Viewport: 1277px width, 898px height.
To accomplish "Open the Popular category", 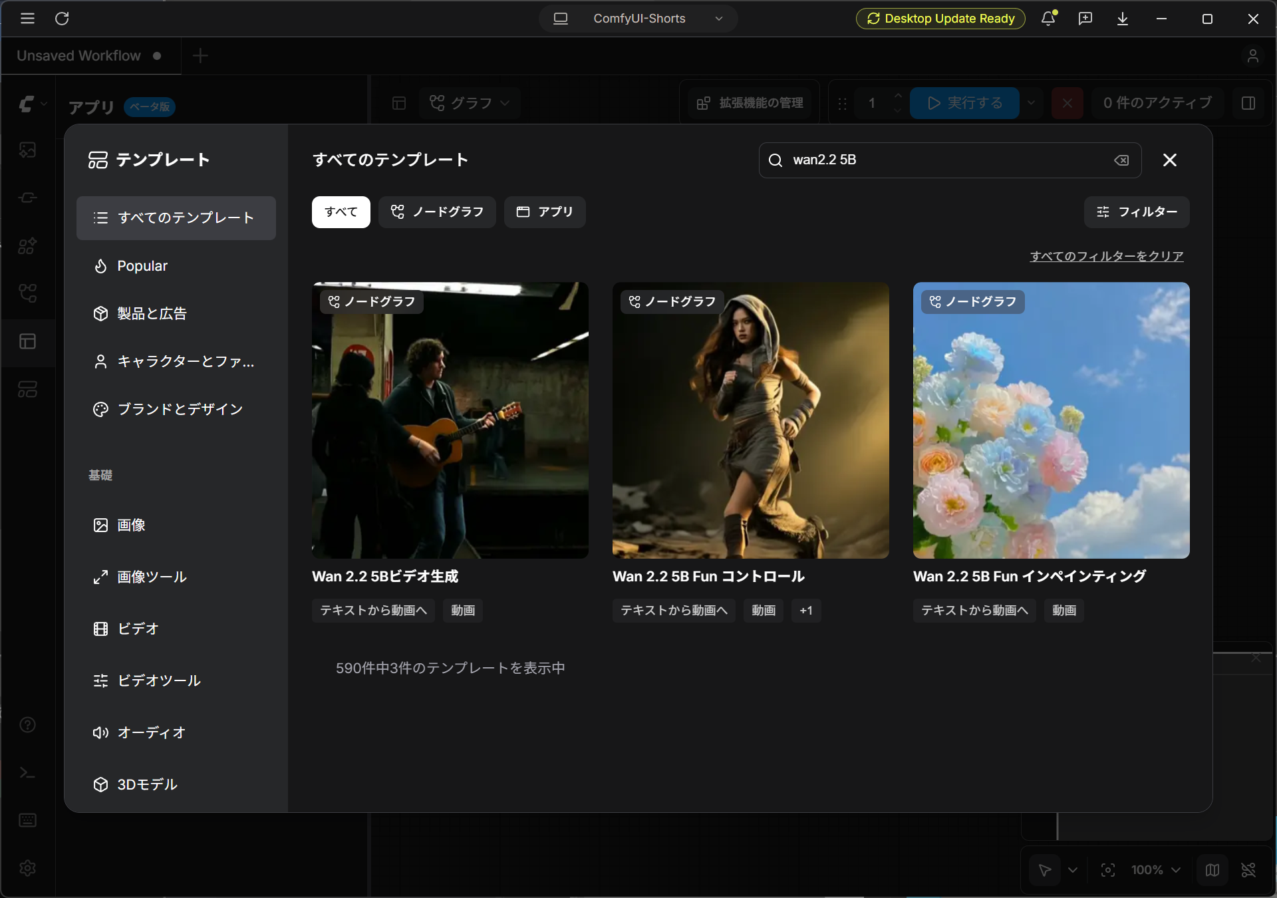I will point(176,266).
